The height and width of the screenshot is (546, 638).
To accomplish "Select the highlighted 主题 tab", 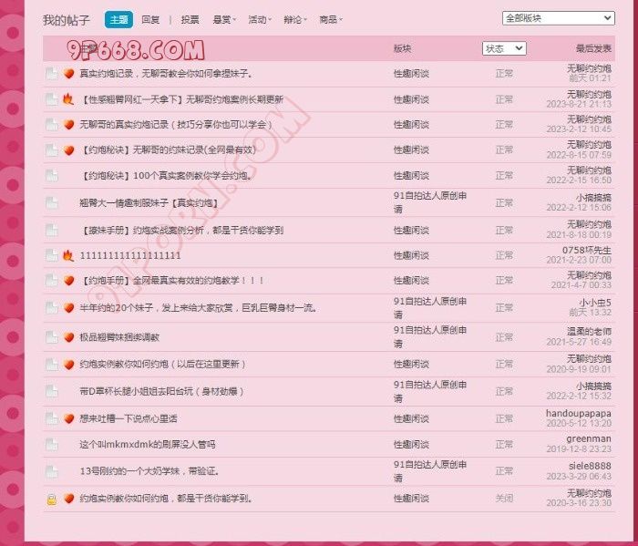I will point(118,19).
